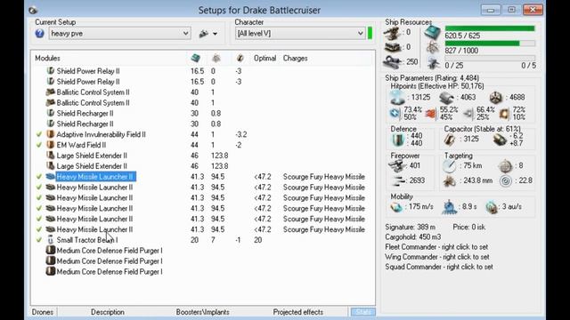Sort by capacitor usage column header icon
Viewport: 570px width, 320px height.
240,58
